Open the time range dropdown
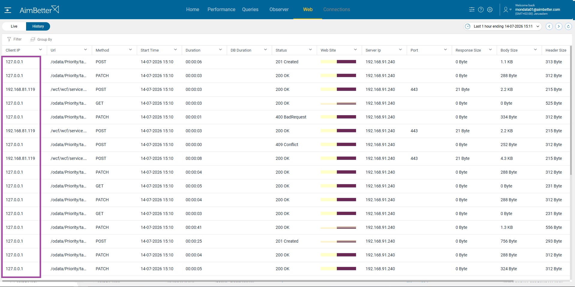Screen dimensions: 575x287 (x=503, y=26)
